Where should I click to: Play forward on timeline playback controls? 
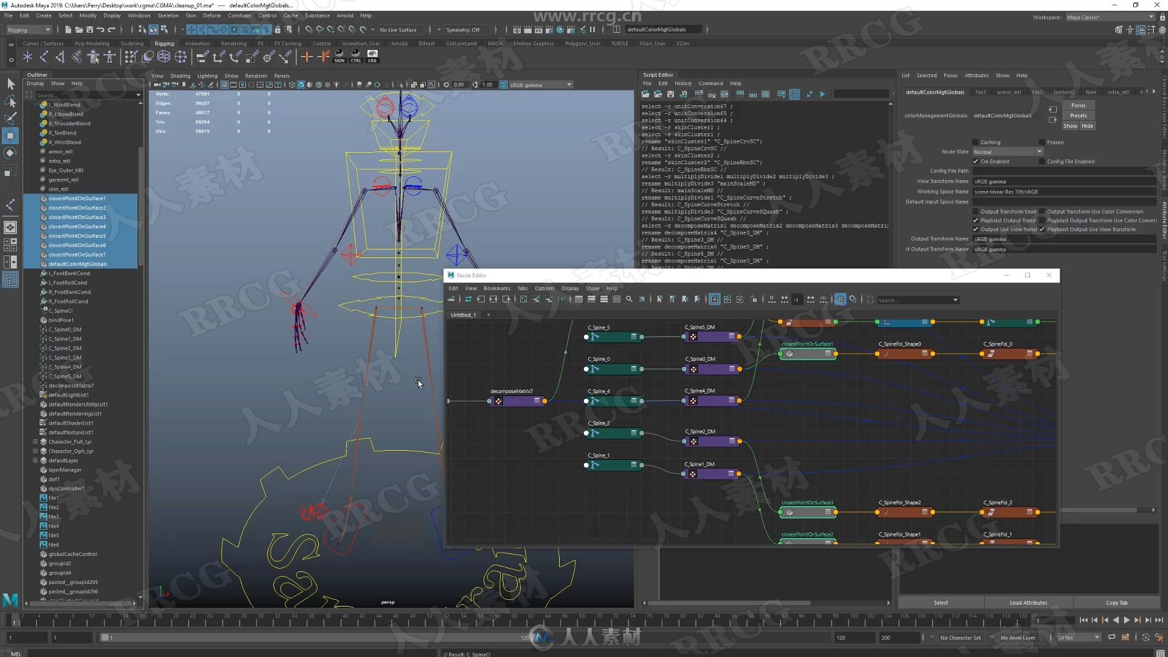coord(1127,620)
